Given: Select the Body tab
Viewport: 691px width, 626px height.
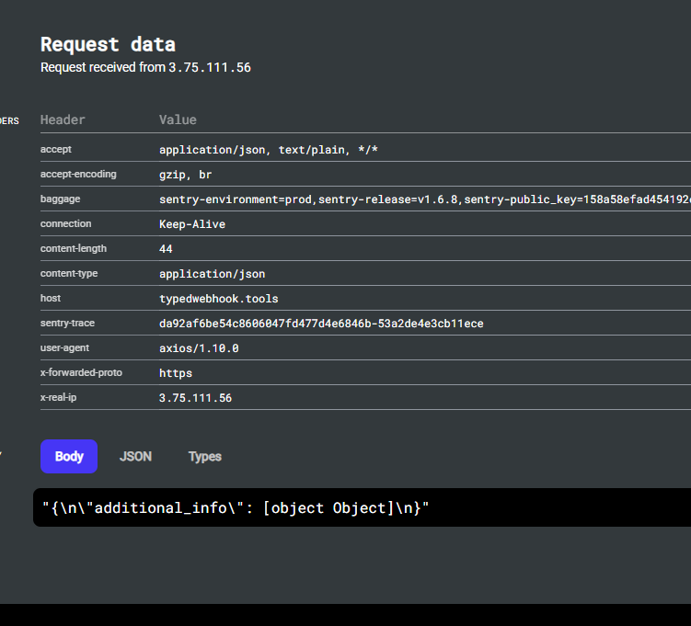Looking at the screenshot, I should [x=69, y=456].
